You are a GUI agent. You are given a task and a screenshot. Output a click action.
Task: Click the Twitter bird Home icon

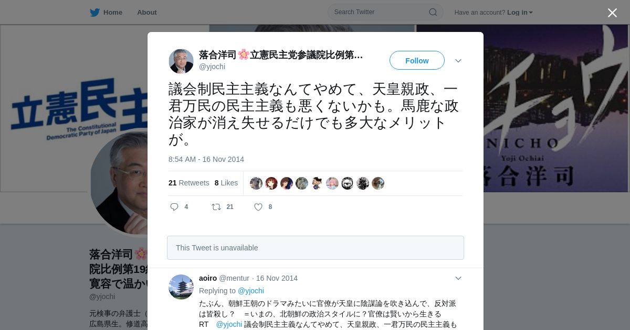(94, 13)
